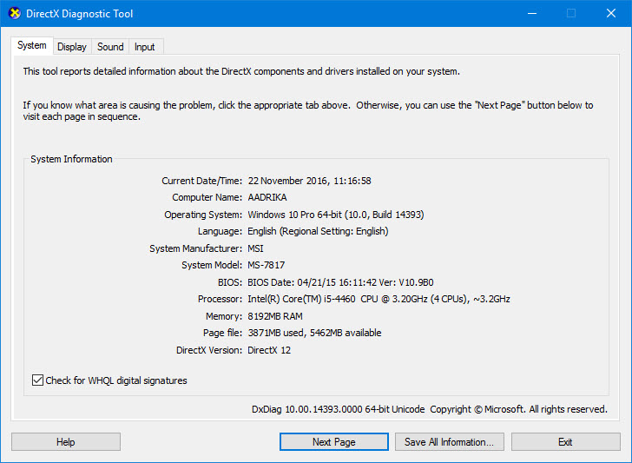Click the DirectX Diagnostic Tool title icon
Image resolution: width=632 pixels, height=463 pixels.
click(x=15, y=13)
